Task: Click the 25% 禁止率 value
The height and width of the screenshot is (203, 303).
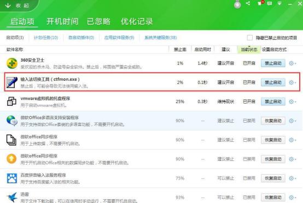Action: click(x=180, y=101)
